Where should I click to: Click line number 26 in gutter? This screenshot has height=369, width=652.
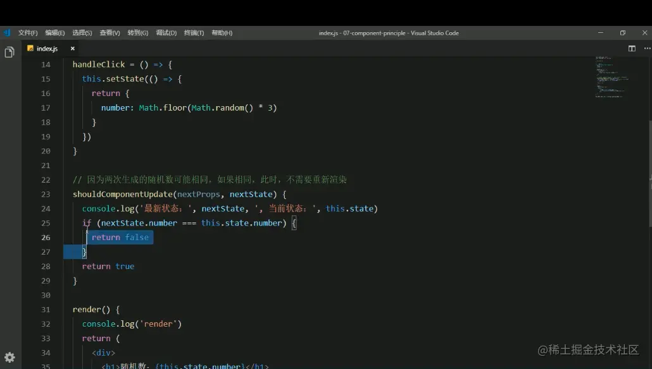point(46,238)
